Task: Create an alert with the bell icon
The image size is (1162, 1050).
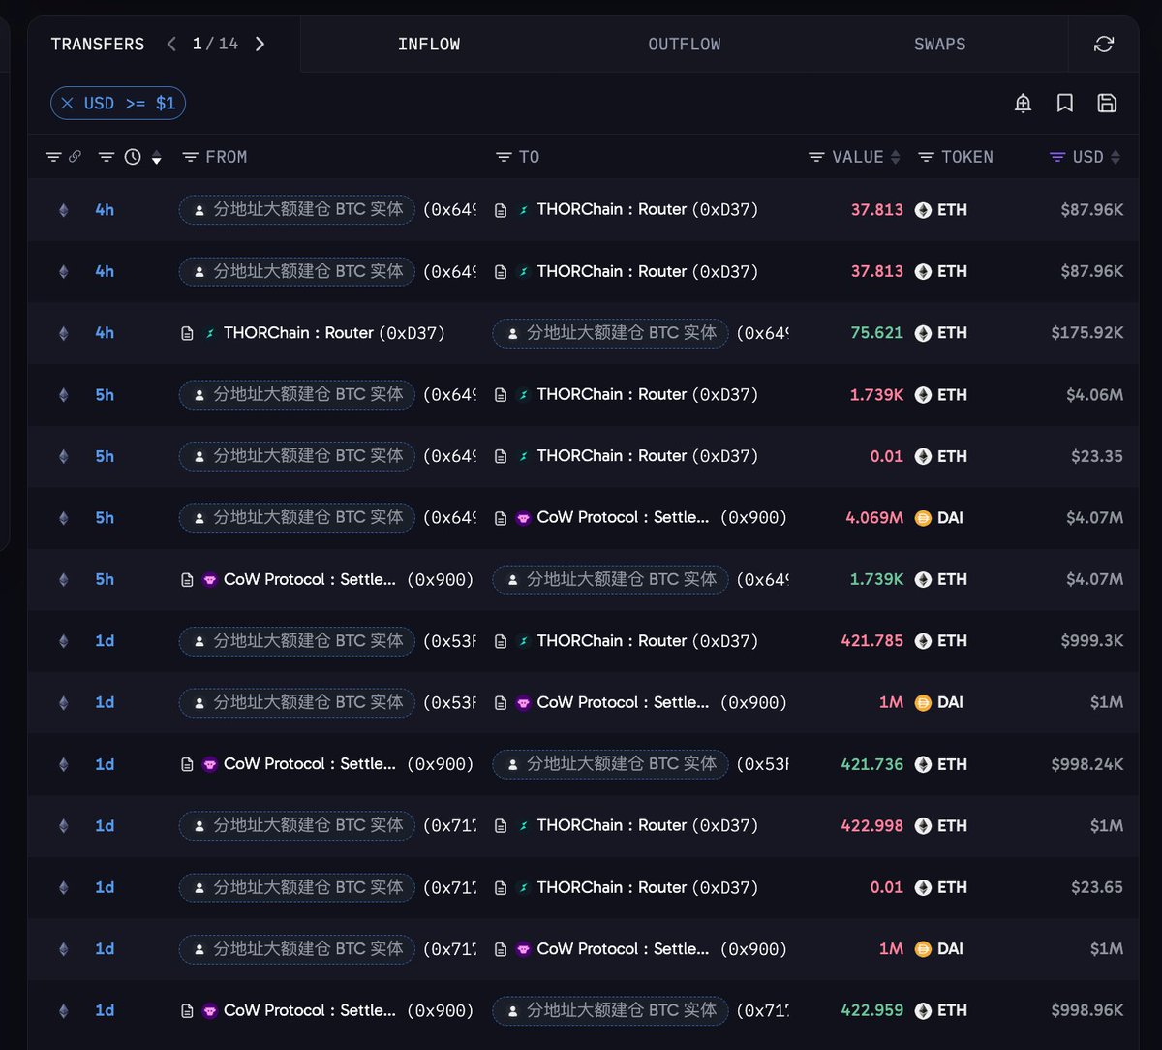Action: coord(1023,104)
